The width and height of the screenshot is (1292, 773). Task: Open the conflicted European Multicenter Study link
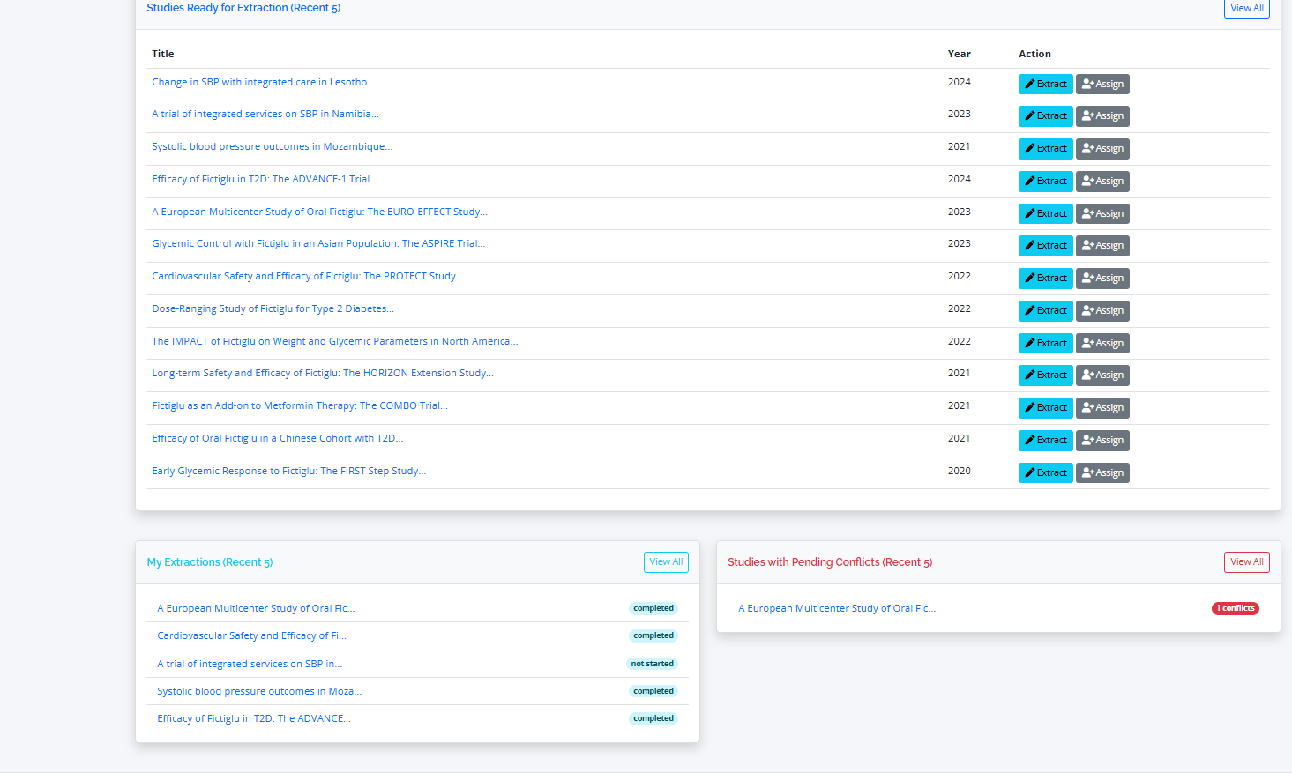[836, 607]
